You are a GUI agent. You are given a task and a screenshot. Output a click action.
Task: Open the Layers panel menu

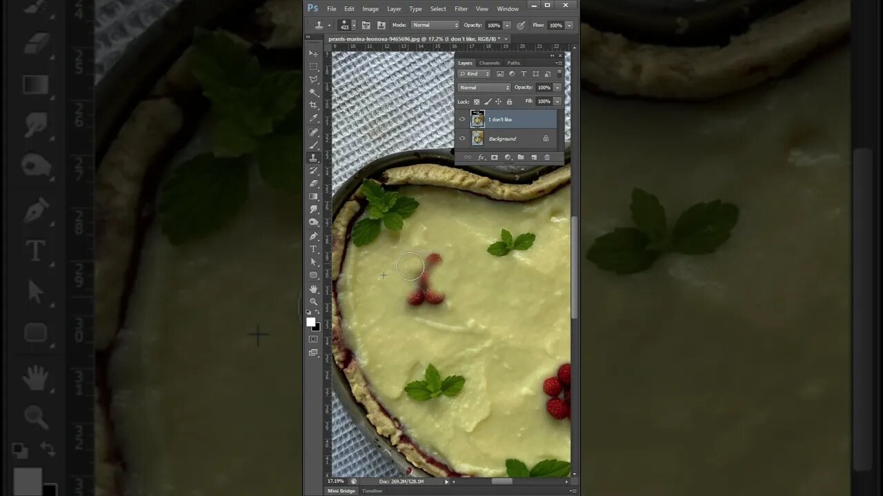pyautogui.click(x=559, y=63)
